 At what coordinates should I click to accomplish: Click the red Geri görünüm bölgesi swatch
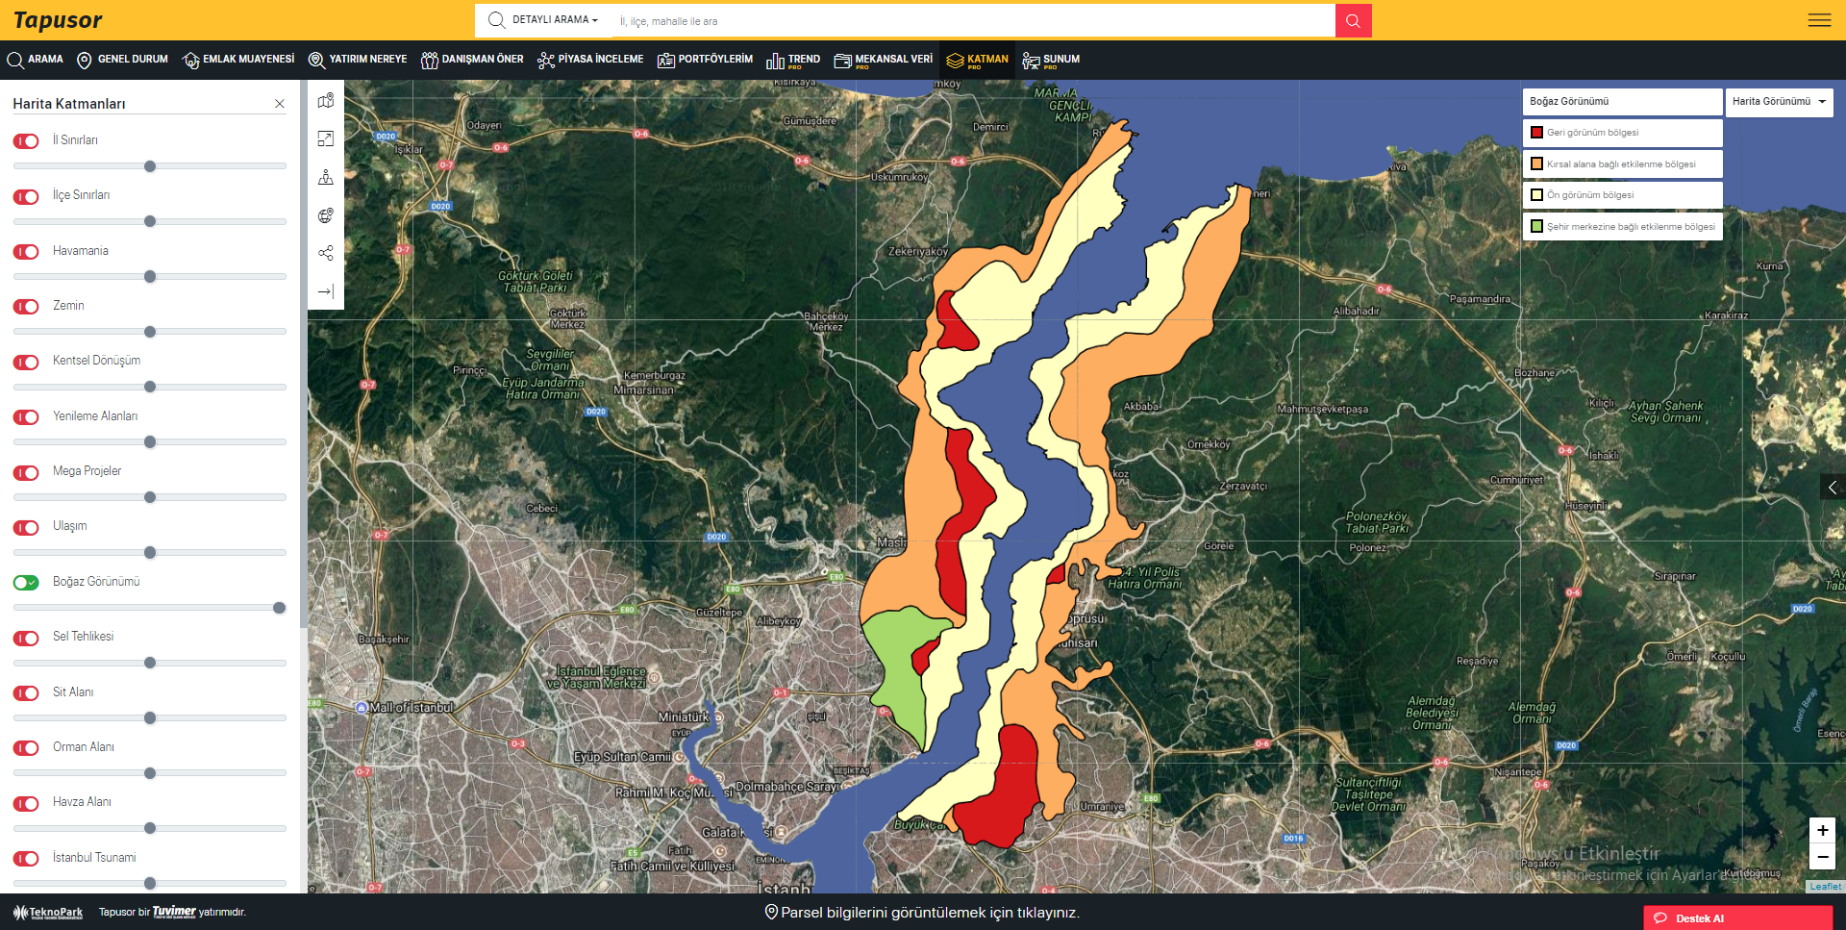1536,133
